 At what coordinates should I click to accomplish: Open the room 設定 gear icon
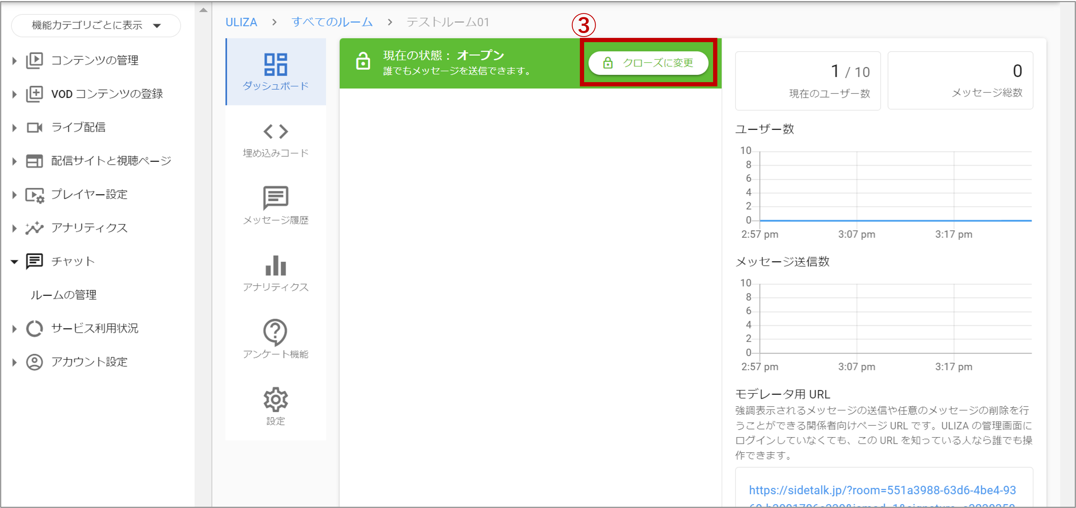(x=276, y=399)
